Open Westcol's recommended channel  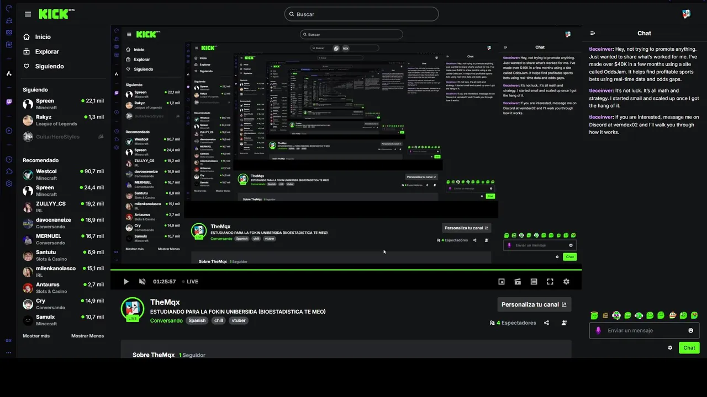click(63, 174)
